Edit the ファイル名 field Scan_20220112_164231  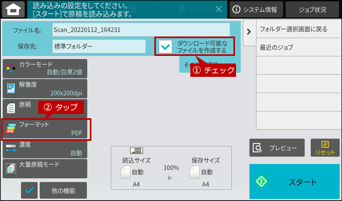coord(141,30)
